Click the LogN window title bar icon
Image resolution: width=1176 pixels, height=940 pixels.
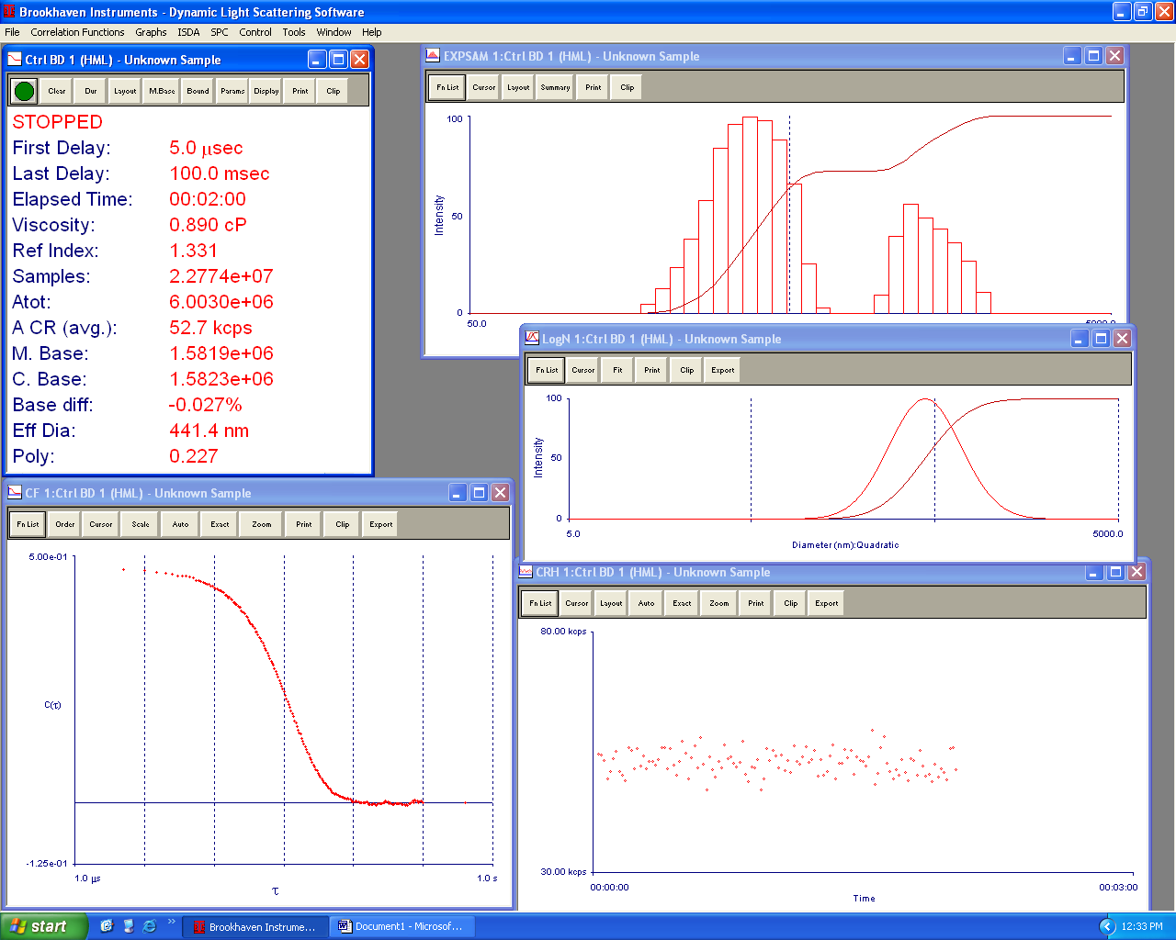tap(532, 339)
